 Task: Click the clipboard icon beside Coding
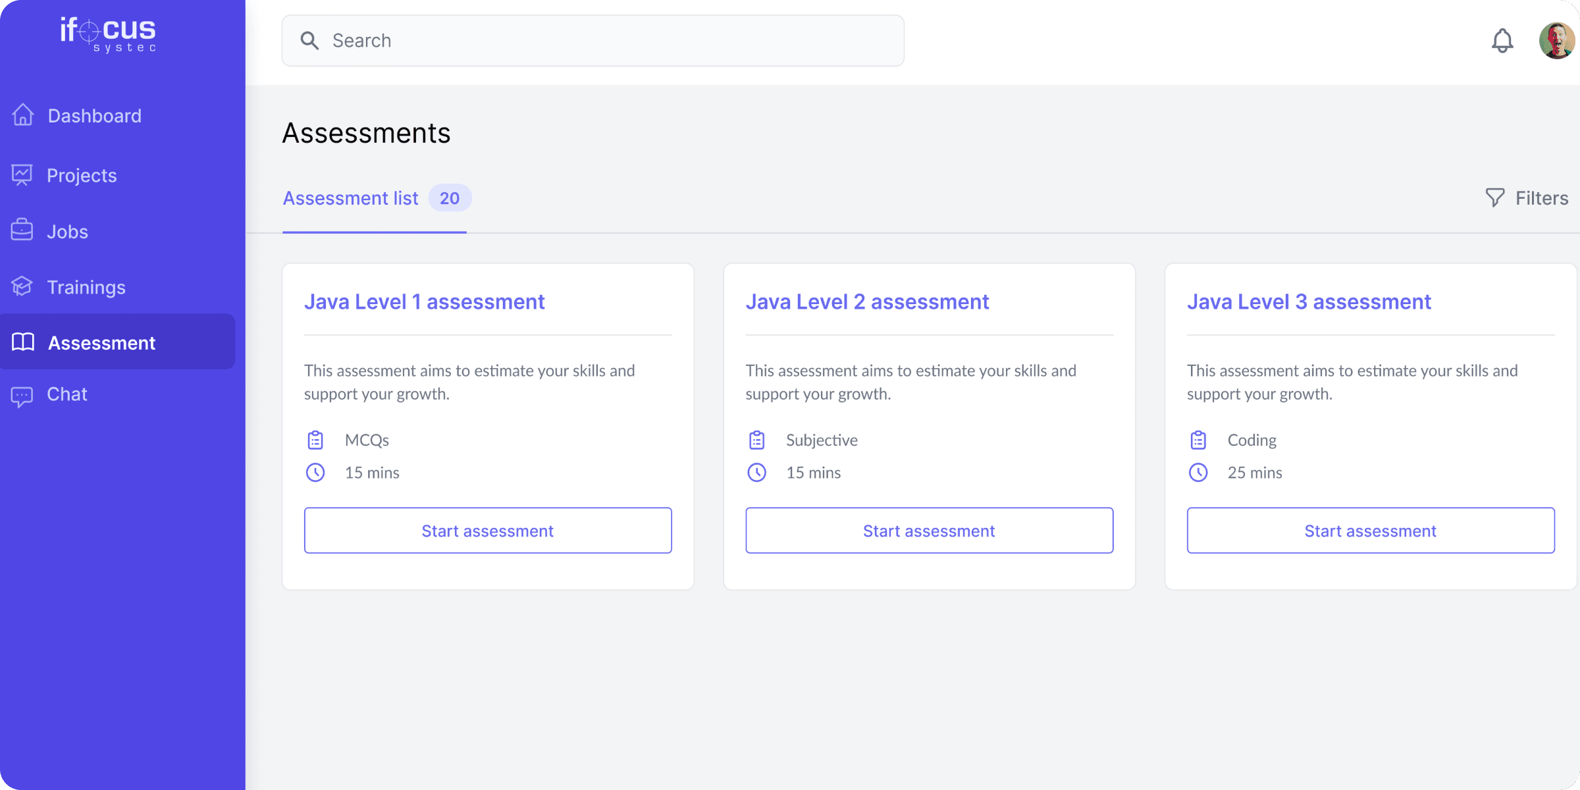point(1198,440)
